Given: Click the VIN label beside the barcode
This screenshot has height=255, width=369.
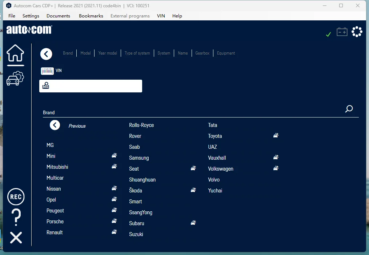Looking at the screenshot, I should (x=59, y=71).
